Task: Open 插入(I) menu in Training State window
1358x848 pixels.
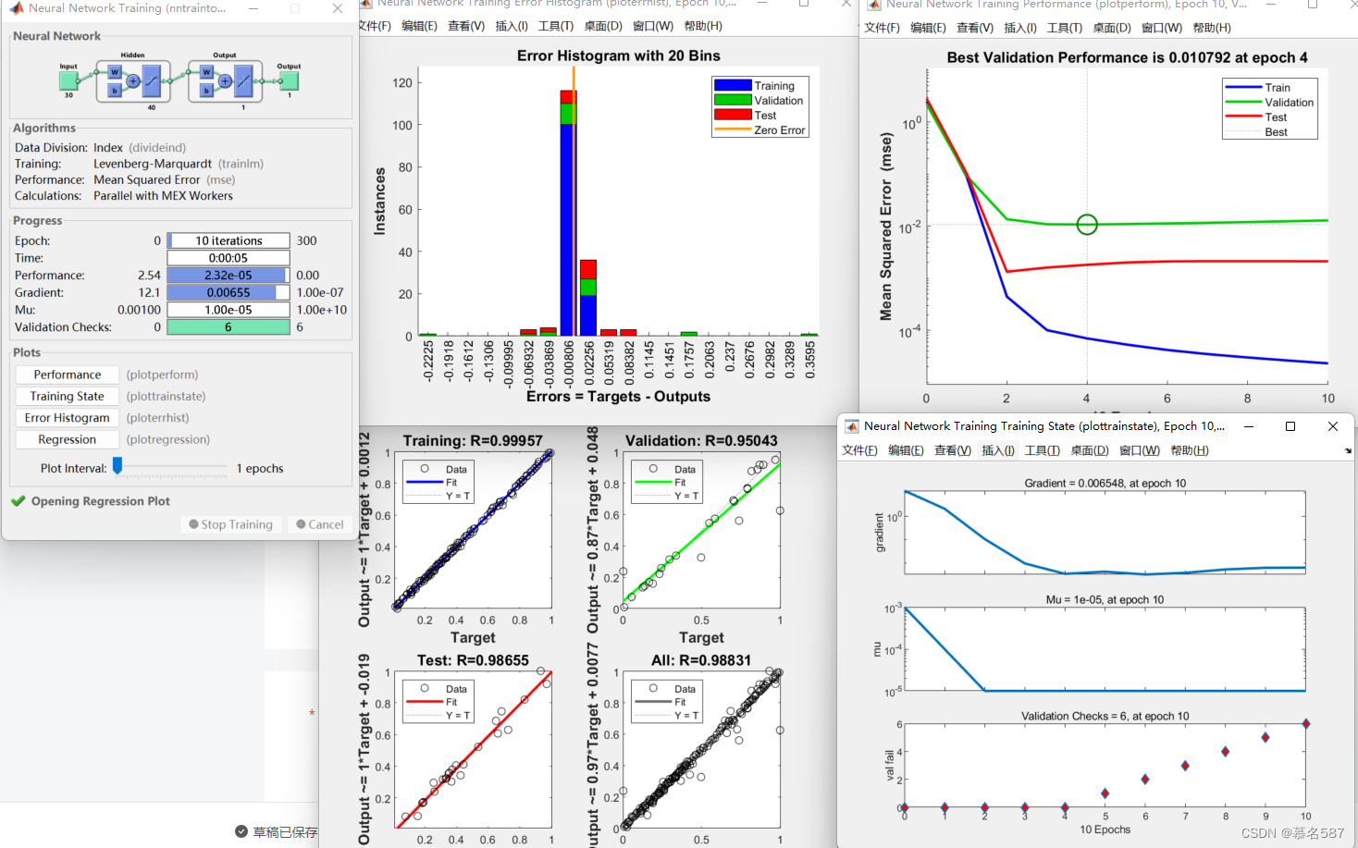Action: click(997, 451)
